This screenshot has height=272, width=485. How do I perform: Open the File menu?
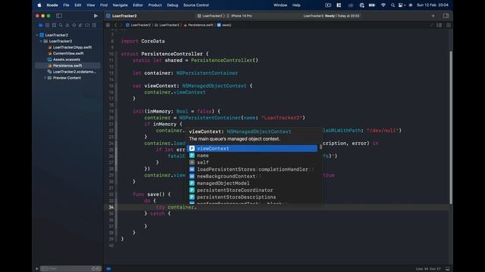[x=66, y=5]
